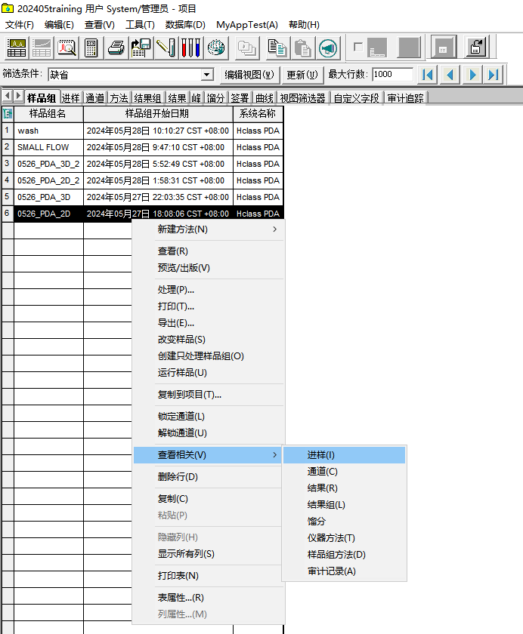523x634 pixels.
Task: Click the red and blue test tubes icon
Action: tap(190, 48)
